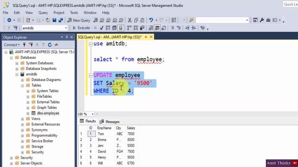The image size is (298, 167).
Task: Click the Open File folder icon
Action: click(48, 20)
